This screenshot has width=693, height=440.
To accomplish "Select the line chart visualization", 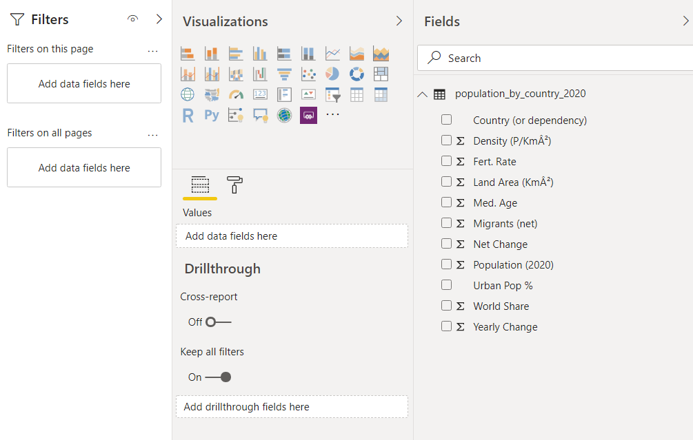I will 332,54.
